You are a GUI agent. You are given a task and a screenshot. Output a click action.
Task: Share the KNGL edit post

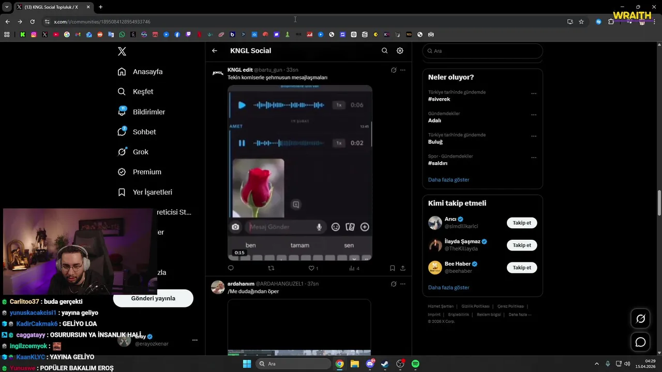[x=403, y=268]
